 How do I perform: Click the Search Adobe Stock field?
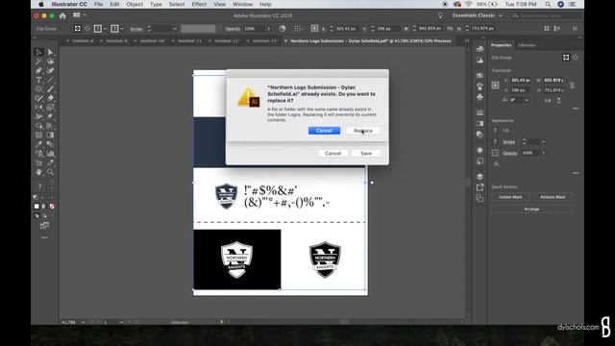[546, 15]
